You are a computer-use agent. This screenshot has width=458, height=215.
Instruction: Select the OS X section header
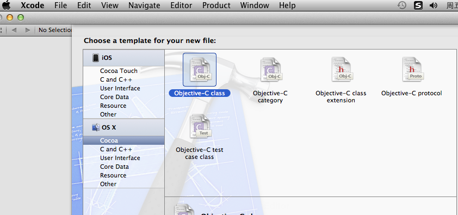[124, 127]
